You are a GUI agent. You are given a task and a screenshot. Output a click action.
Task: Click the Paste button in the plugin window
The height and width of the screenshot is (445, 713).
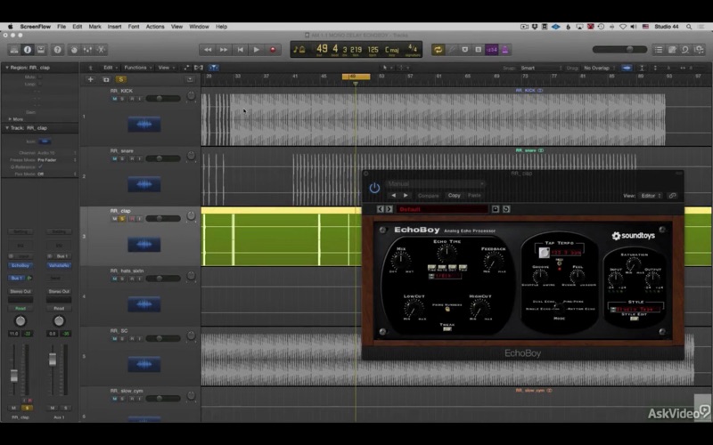click(474, 195)
